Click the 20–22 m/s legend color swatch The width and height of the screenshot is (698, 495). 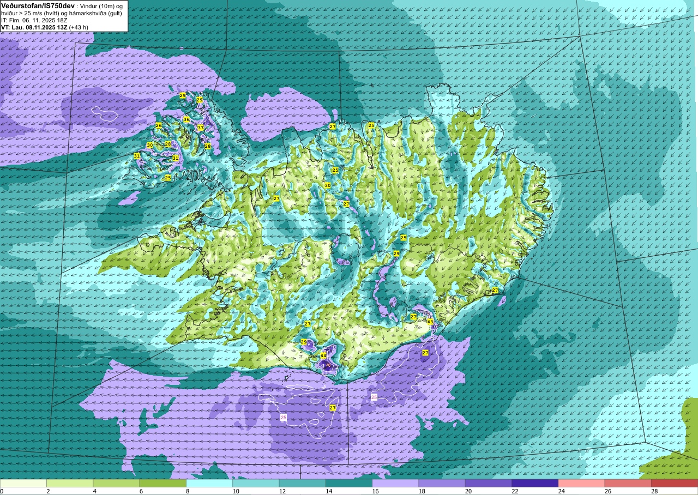[x=488, y=483]
